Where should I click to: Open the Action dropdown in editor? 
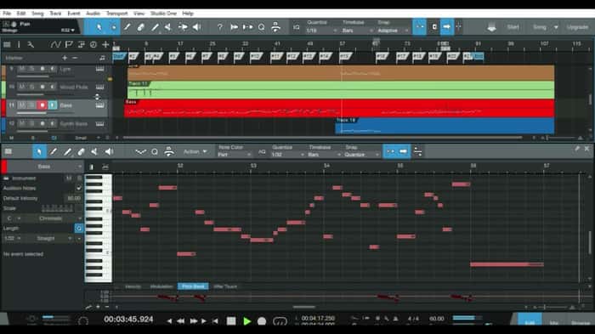click(x=195, y=152)
